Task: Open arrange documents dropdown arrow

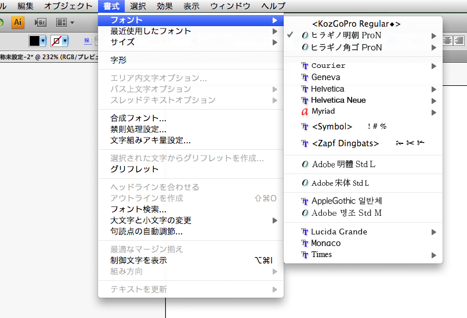Action: point(72,23)
